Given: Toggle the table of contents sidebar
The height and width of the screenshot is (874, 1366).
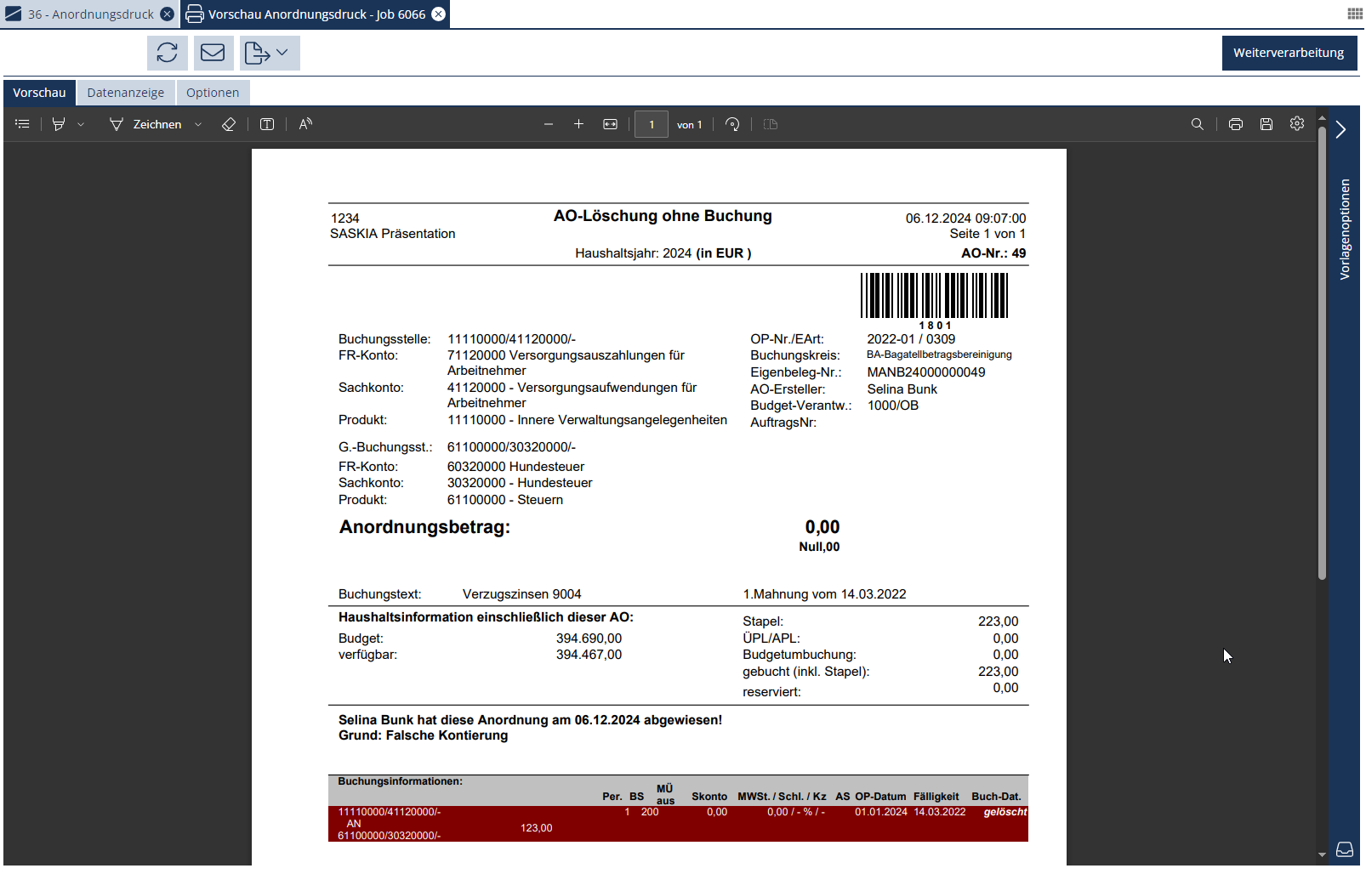Looking at the screenshot, I should click(x=23, y=124).
